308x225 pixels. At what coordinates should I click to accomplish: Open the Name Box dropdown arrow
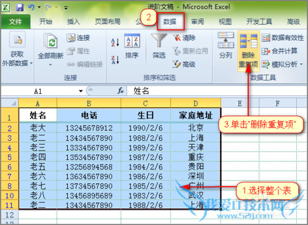(x=81, y=91)
